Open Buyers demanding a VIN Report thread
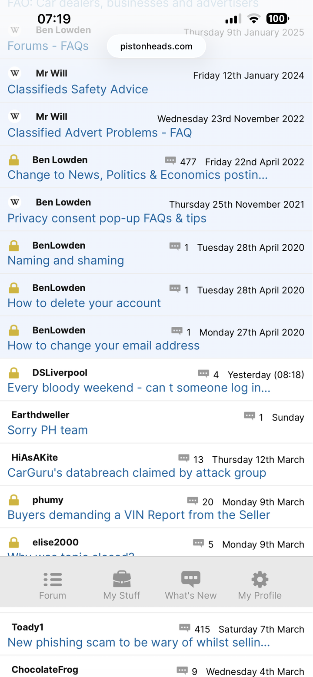The height and width of the screenshot is (677, 313). pos(139,515)
